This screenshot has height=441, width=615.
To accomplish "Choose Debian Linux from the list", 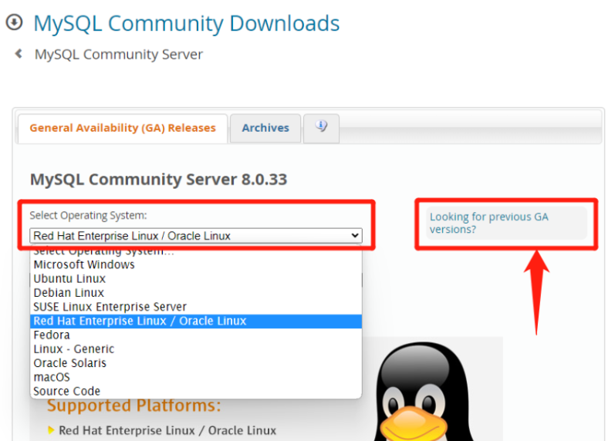I will (x=196, y=293).
